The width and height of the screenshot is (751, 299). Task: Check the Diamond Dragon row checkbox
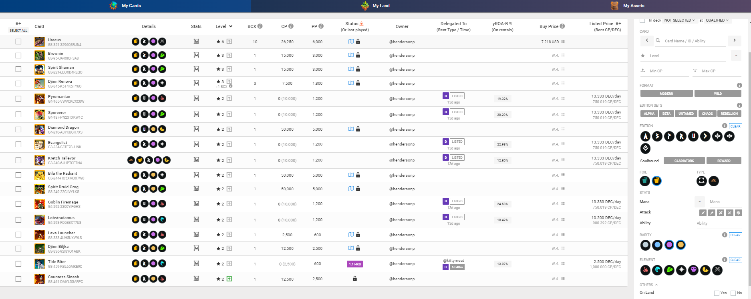(x=18, y=130)
